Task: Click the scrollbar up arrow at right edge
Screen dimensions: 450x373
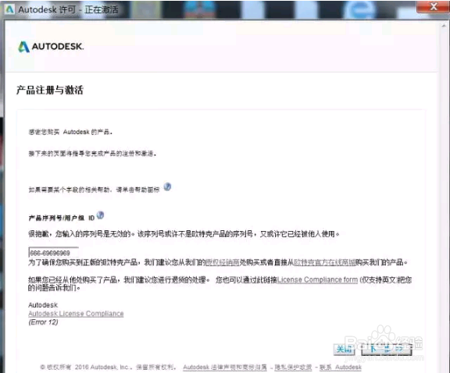Action: tap(444, 26)
